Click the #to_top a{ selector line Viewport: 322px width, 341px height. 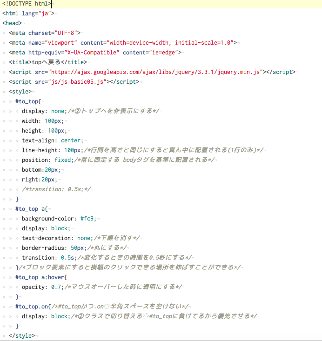[x=32, y=209]
